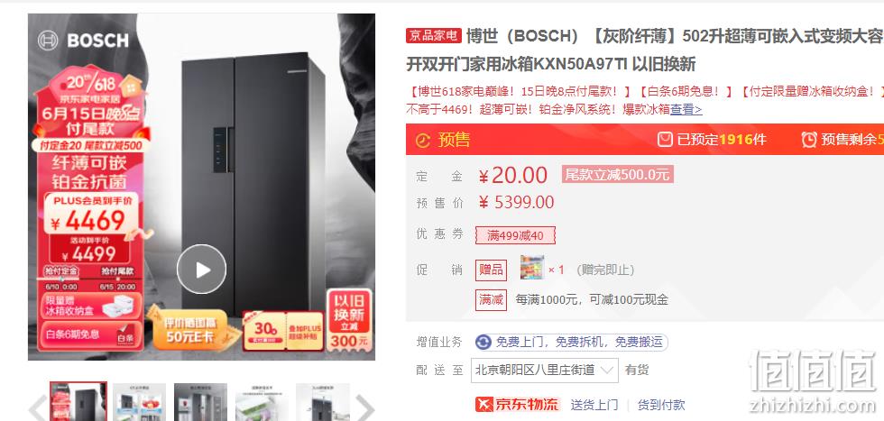The height and width of the screenshot is (421, 884).
Task: Select the second product thumbnail
Action: click(x=139, y=402)
